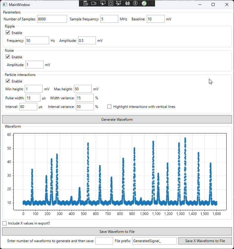Screen dimensions: 234x249
Task: Disable the Ripple Enable checkbox
Action: (x=8, y=33)
